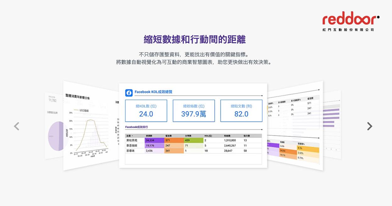Click the 韋恩咖啡 table row label
Viewport: 392px width, 206px height.
(x=132, y=146)
